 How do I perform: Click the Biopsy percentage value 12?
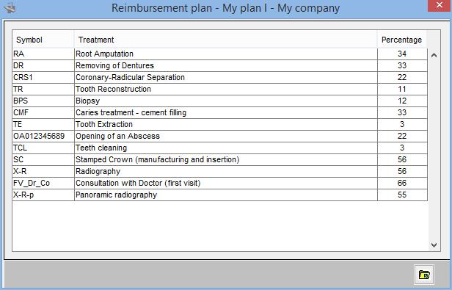[402, 101]
